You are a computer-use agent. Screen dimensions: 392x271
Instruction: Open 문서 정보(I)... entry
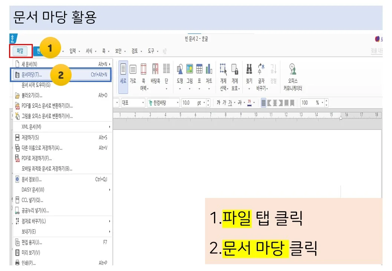point(63,180)
